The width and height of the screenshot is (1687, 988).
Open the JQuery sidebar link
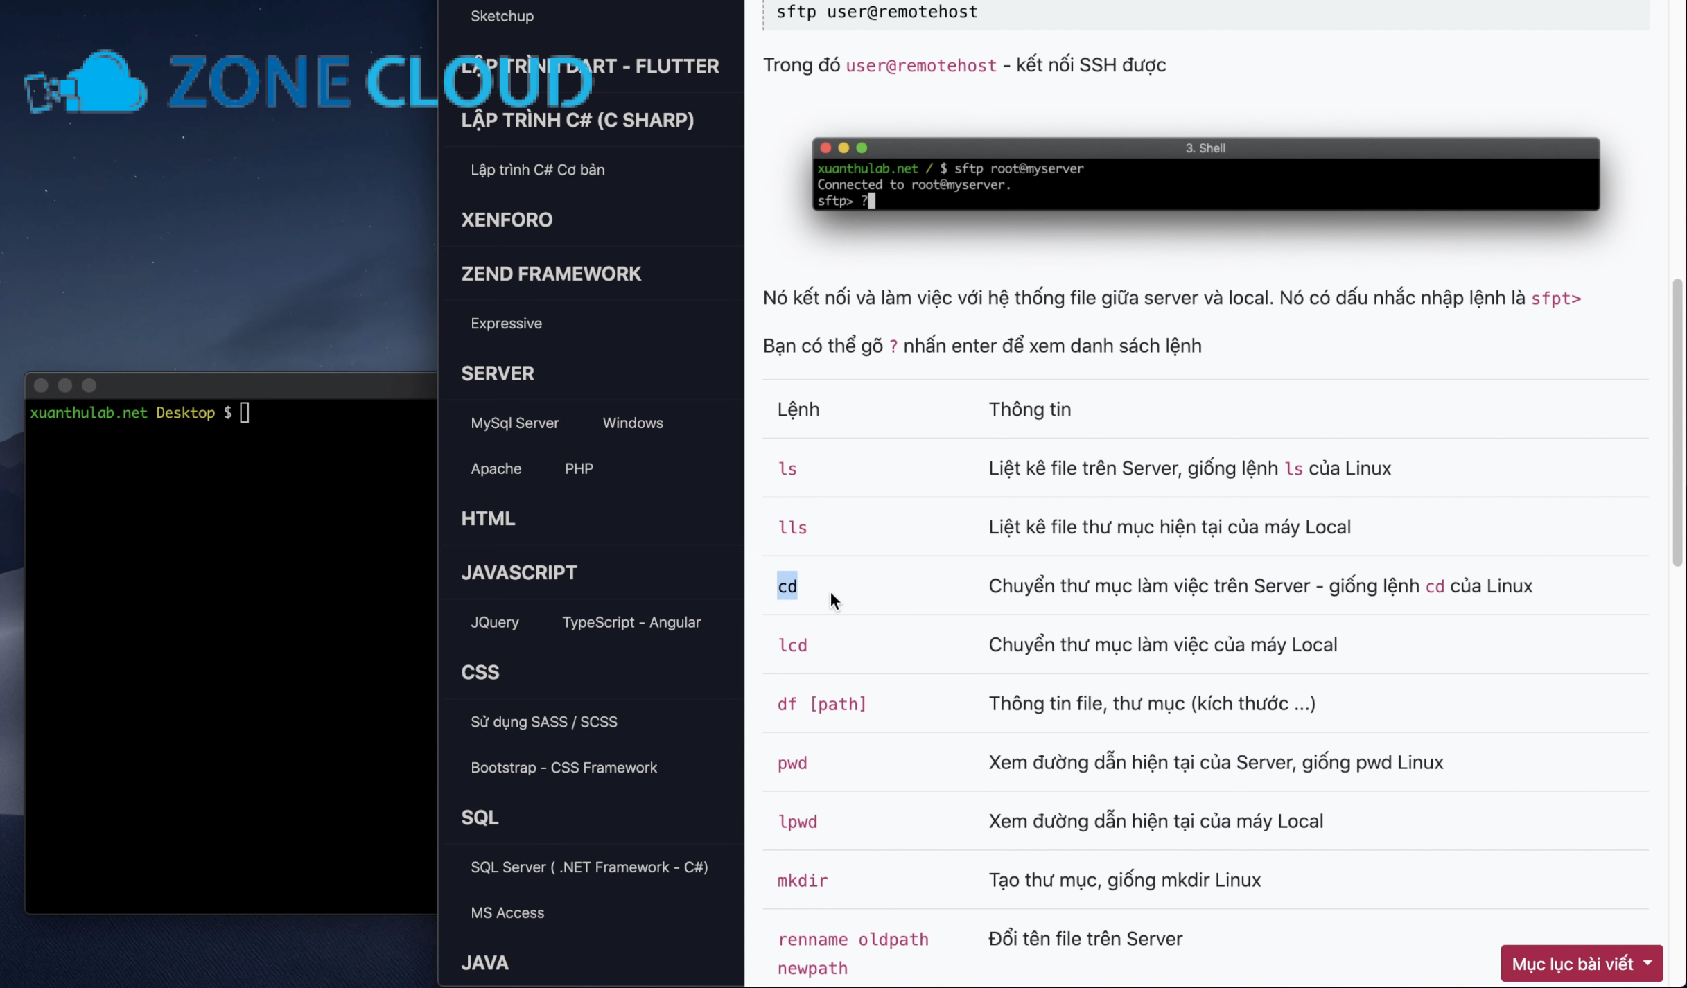click(494, 623)
